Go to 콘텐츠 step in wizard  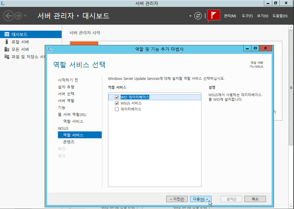[69, 142]
